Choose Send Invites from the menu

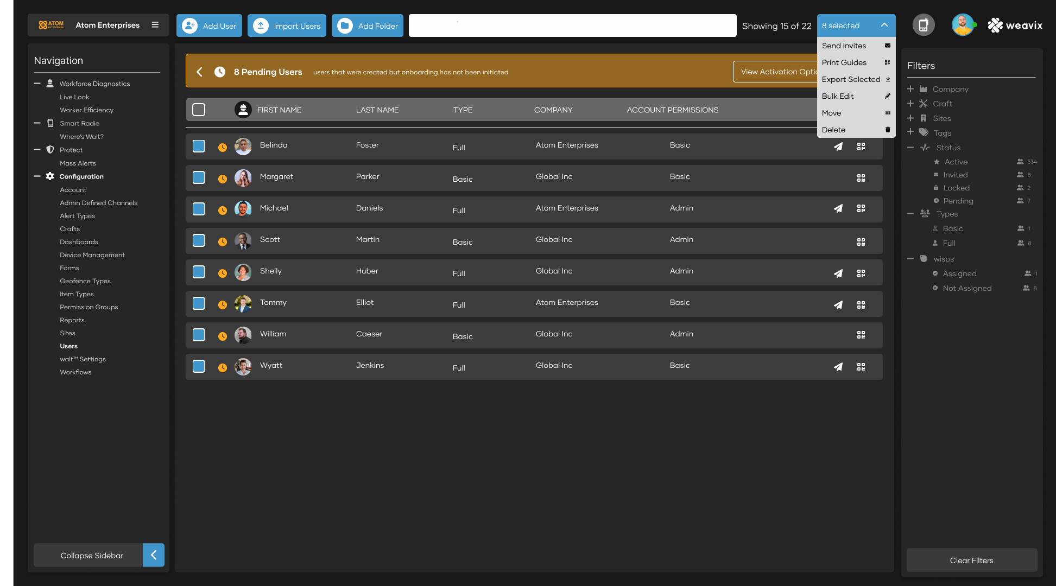tap(856, 46)
